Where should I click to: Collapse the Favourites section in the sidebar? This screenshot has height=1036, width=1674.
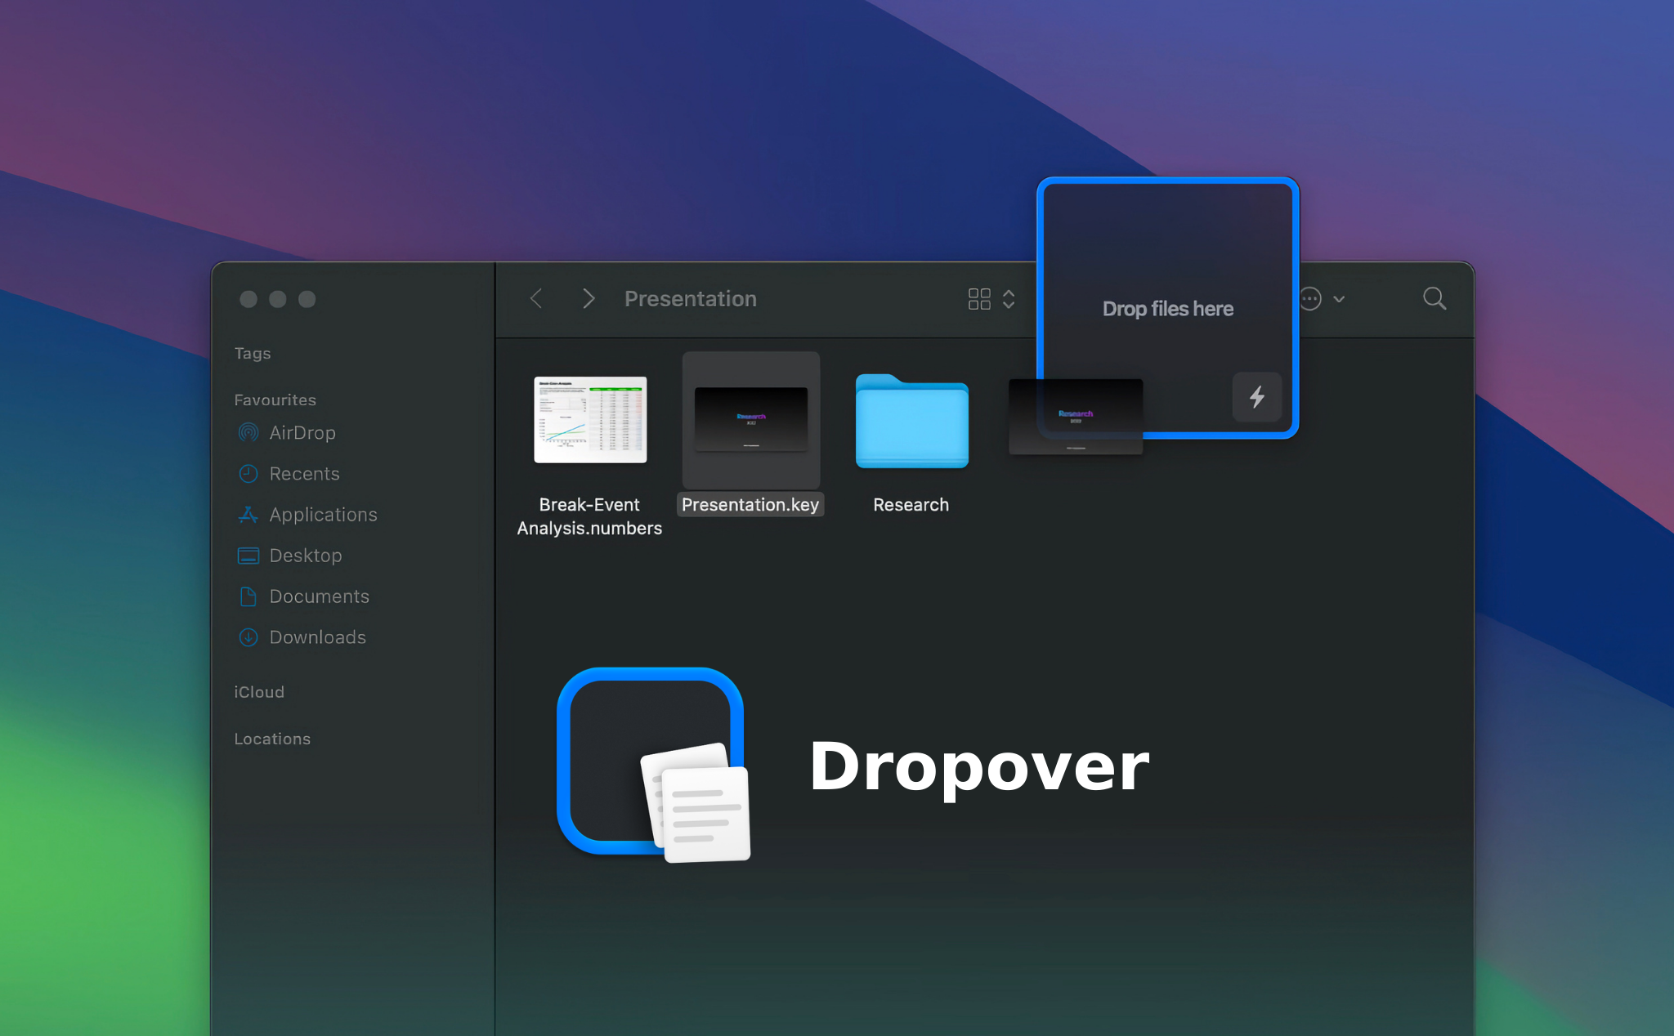275,400
